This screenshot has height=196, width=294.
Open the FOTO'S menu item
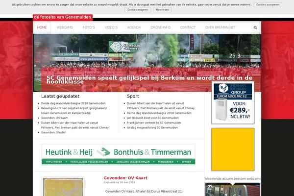89,27
